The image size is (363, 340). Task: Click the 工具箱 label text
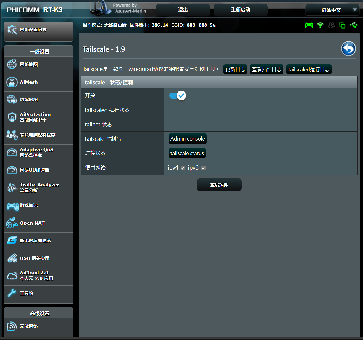pyautogui.click(x=26, y=294)
